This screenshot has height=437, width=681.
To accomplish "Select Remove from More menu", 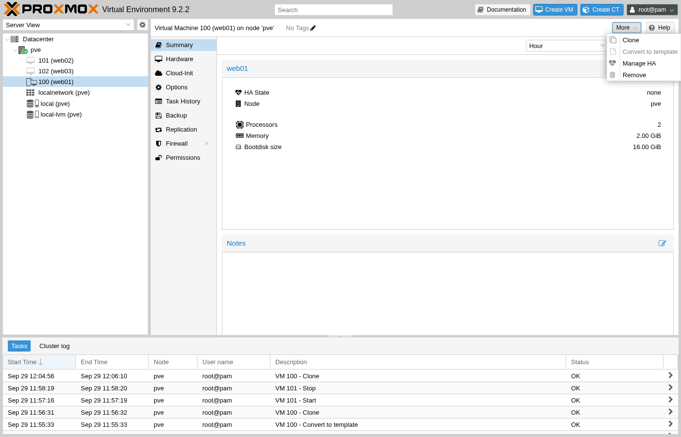I will click(644, 75).
